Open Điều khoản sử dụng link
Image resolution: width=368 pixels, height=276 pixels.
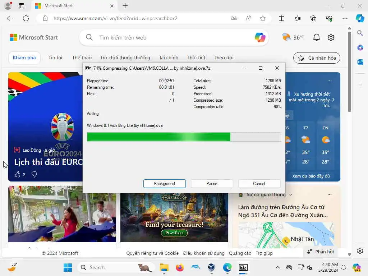(x=204, y=253)
